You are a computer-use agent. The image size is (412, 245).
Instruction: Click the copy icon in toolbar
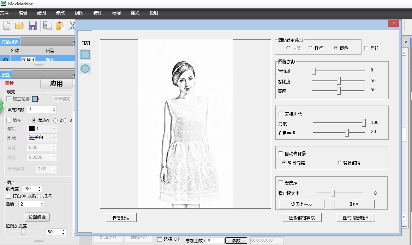tap(47, 26)
